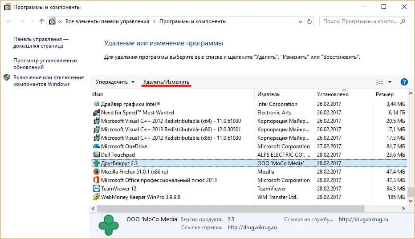This screenshot has height=239, width=415.
Task: Click Все элементы панели управления breadcrumb
Action: tap(107, 21)
